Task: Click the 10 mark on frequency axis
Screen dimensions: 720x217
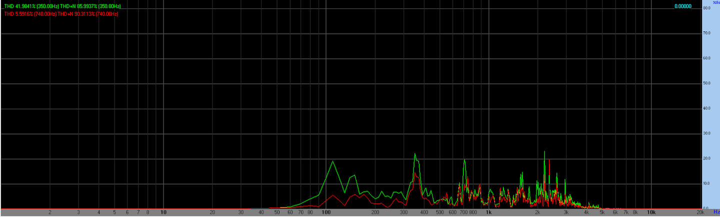Action: pyautogui.click(x=163, y=212)
